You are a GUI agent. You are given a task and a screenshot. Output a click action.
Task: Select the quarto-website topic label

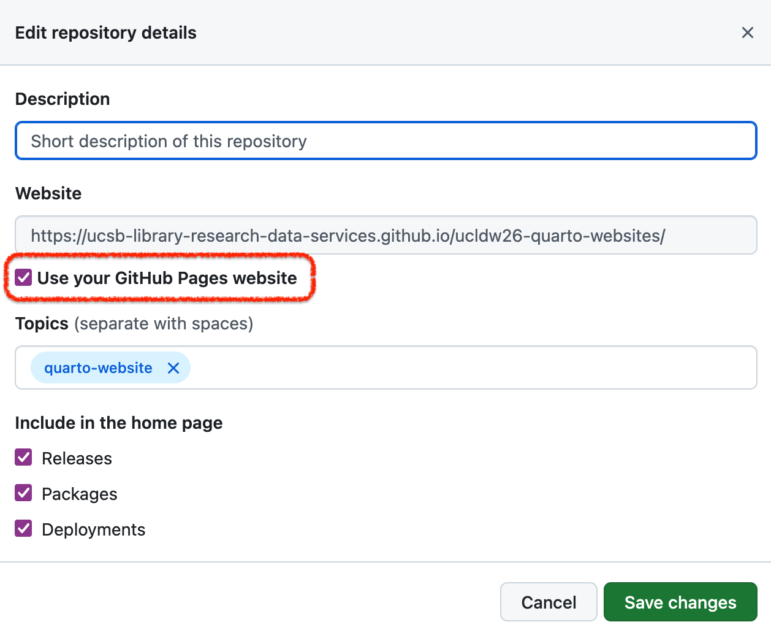[98, 368]
